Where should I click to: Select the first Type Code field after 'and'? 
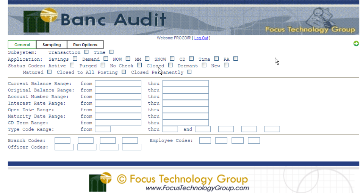point(203,129)
